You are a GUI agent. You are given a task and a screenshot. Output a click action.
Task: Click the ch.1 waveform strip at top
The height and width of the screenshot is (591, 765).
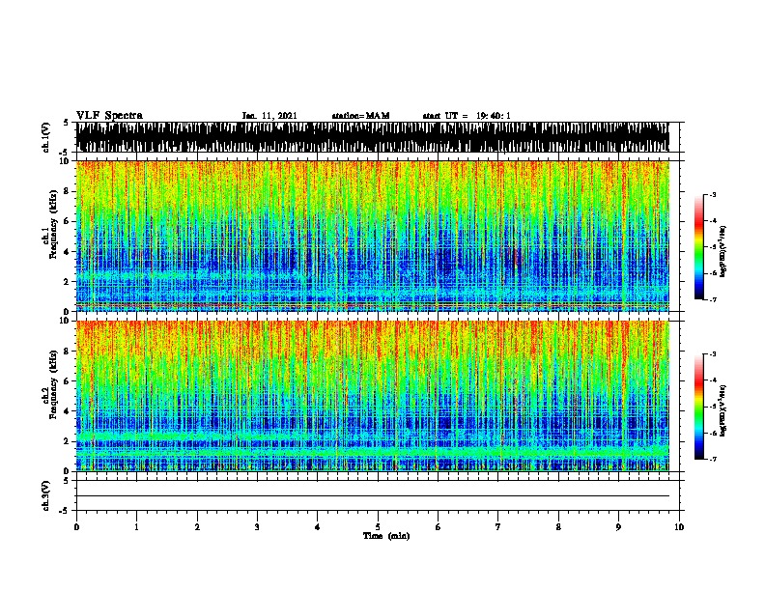click(x=373, y=137)
